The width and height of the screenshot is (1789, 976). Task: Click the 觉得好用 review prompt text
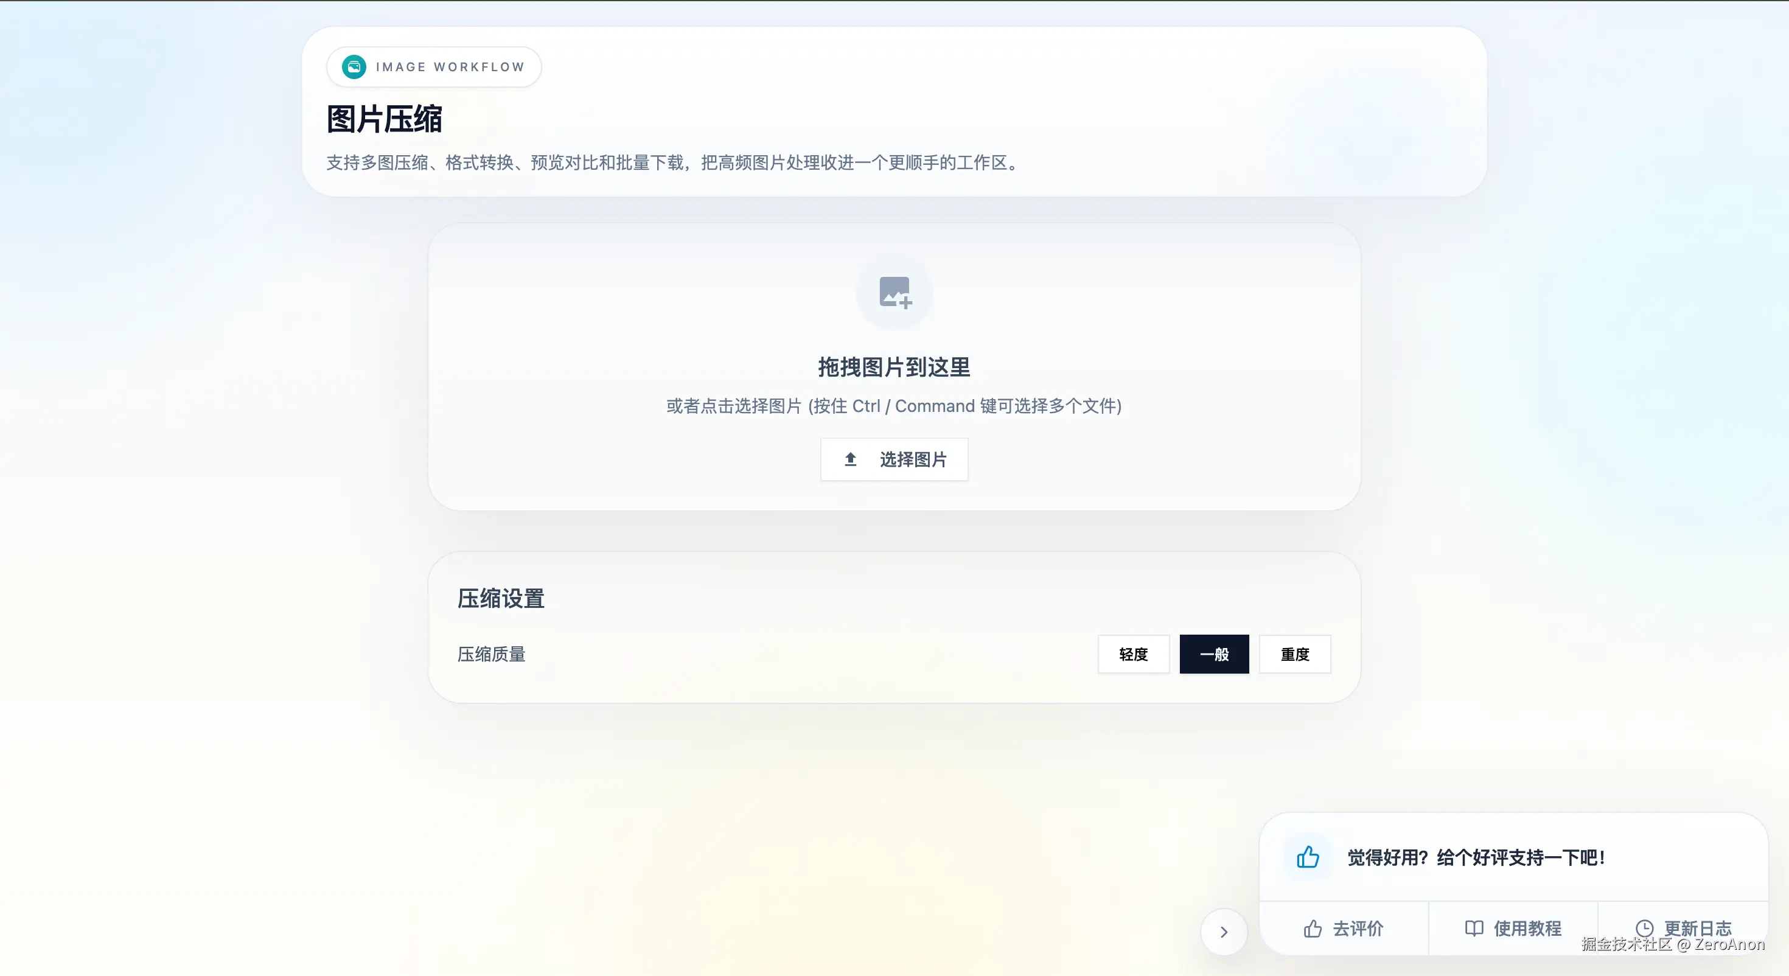(x=1476, y=858)
